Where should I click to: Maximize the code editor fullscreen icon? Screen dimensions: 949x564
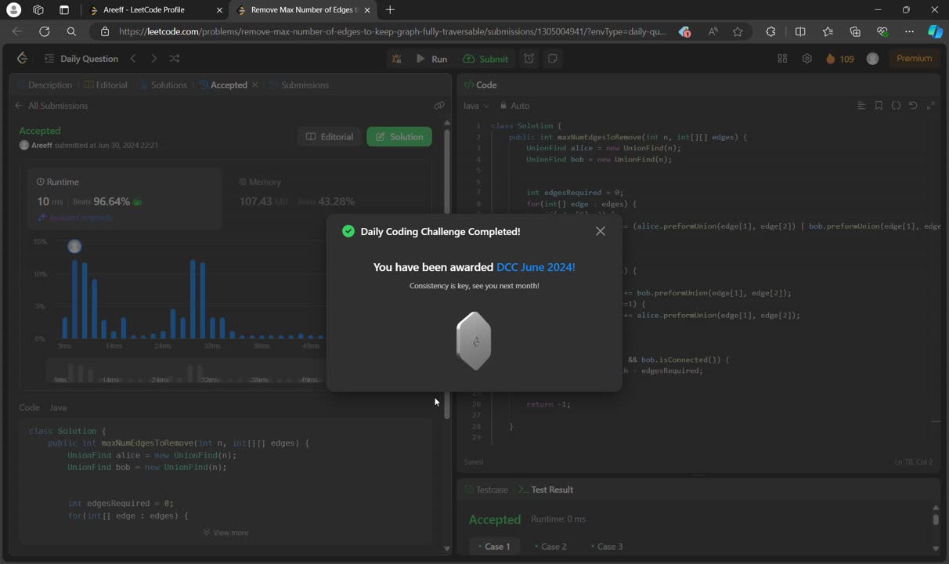click(x=930, y=106)
